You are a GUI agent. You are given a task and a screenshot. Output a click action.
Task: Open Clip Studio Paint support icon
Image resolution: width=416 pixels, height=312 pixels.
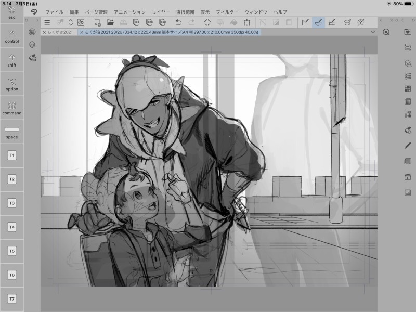[347, 22]
